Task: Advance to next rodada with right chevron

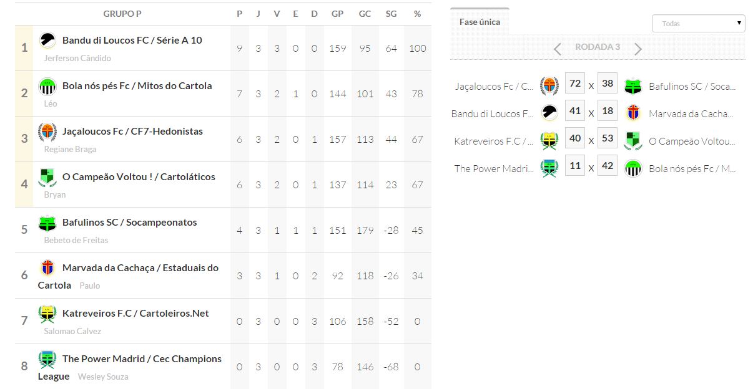Action: pos(637,49)
